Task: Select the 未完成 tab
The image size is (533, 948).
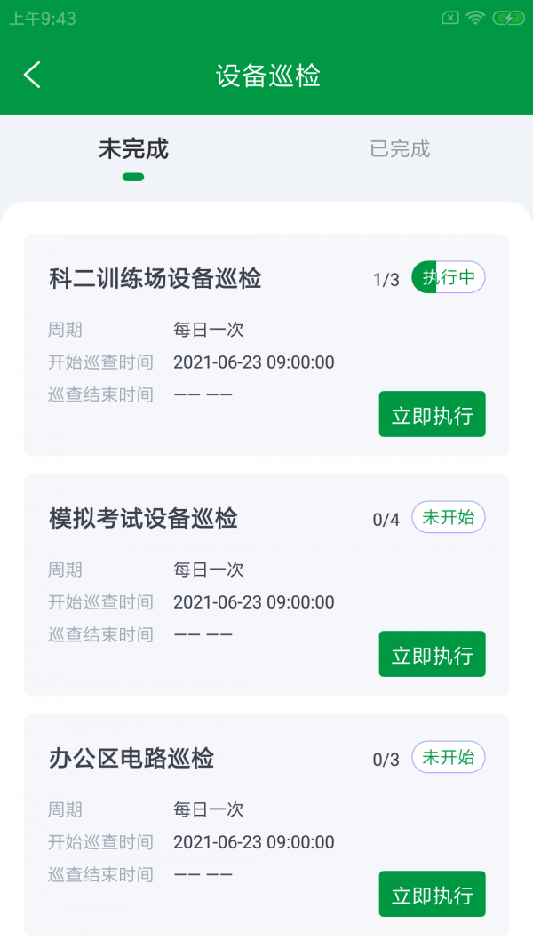Action: tap(133, 149)
